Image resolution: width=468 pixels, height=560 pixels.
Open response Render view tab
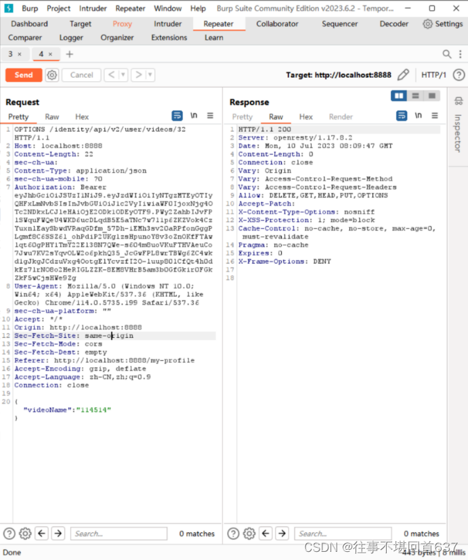tap(341, 116)
